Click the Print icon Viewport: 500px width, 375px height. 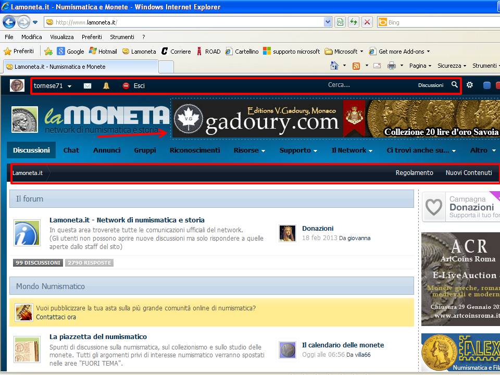point(391,66)
